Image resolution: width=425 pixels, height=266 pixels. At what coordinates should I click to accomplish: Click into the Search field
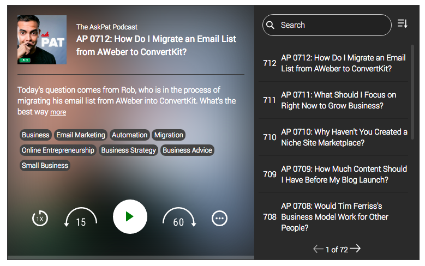pyautogui.click(x=327, y=25)
